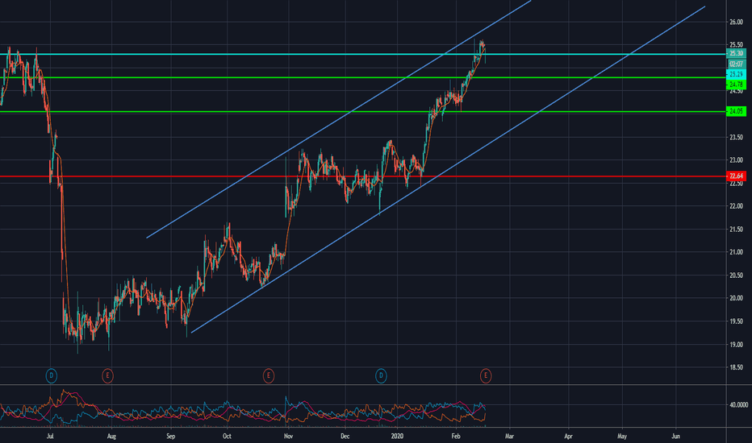The height and width of the screenshot is (443, 752).
Task: Open the earnings marker before Nov
Action: (x=269, y=376)
